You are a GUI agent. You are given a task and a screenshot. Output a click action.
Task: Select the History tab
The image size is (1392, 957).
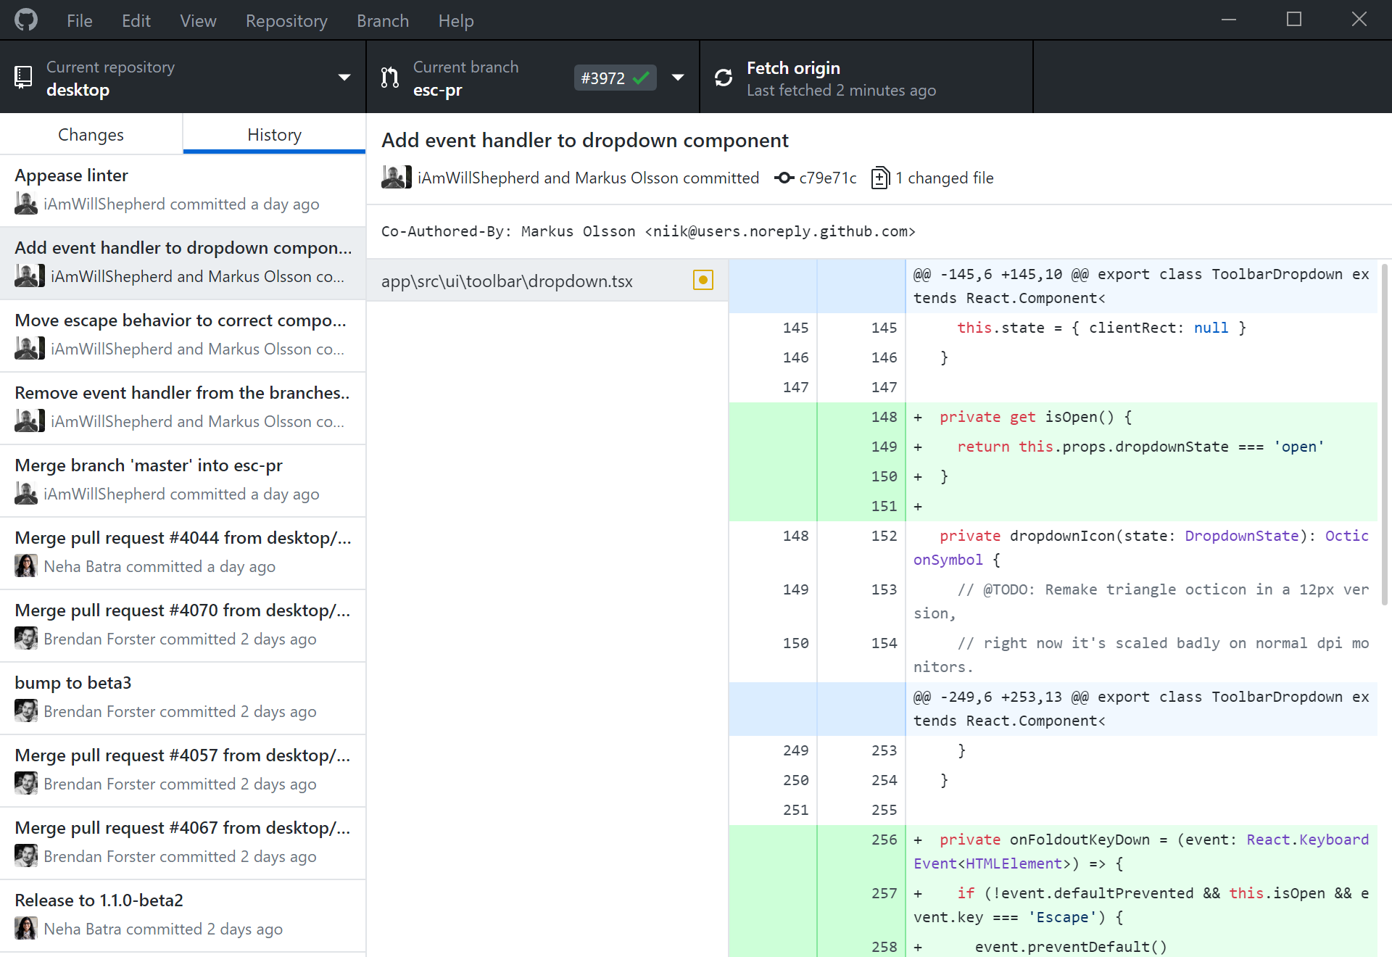[274, 136]
